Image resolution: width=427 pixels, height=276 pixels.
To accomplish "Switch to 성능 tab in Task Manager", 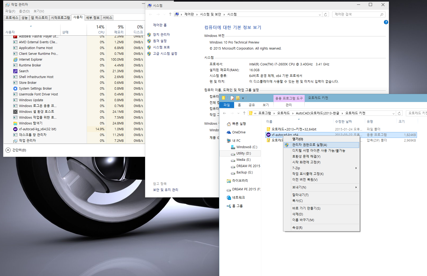I will tap(25, 18).
